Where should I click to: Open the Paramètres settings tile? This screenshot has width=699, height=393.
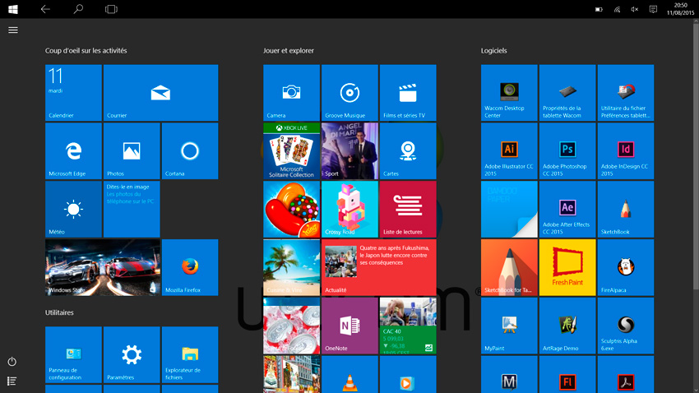click(x=132, y=354)
